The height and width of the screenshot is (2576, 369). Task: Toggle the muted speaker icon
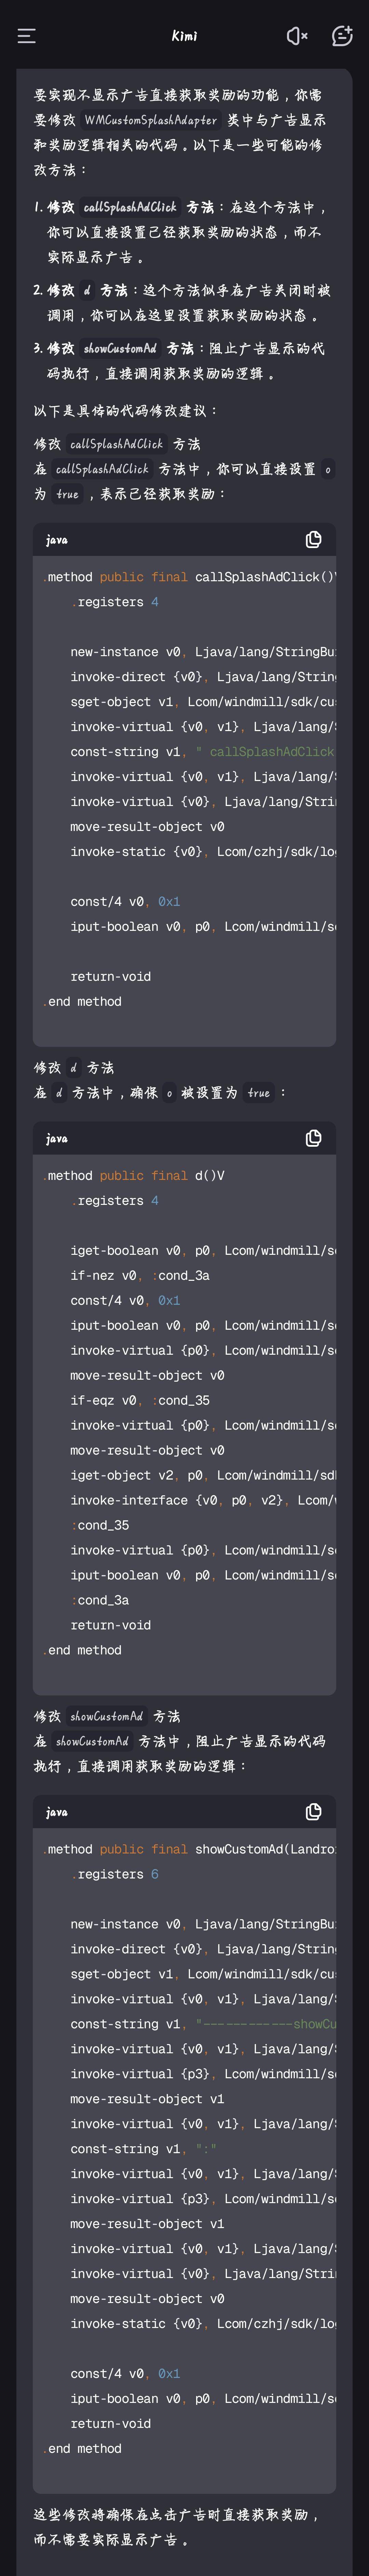point(297,36)
